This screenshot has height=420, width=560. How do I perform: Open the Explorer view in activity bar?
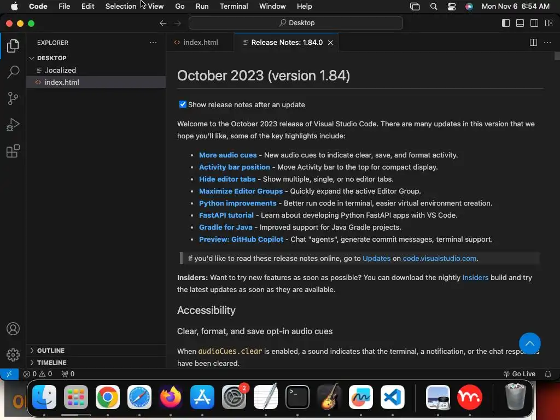[x=13, y=46]
